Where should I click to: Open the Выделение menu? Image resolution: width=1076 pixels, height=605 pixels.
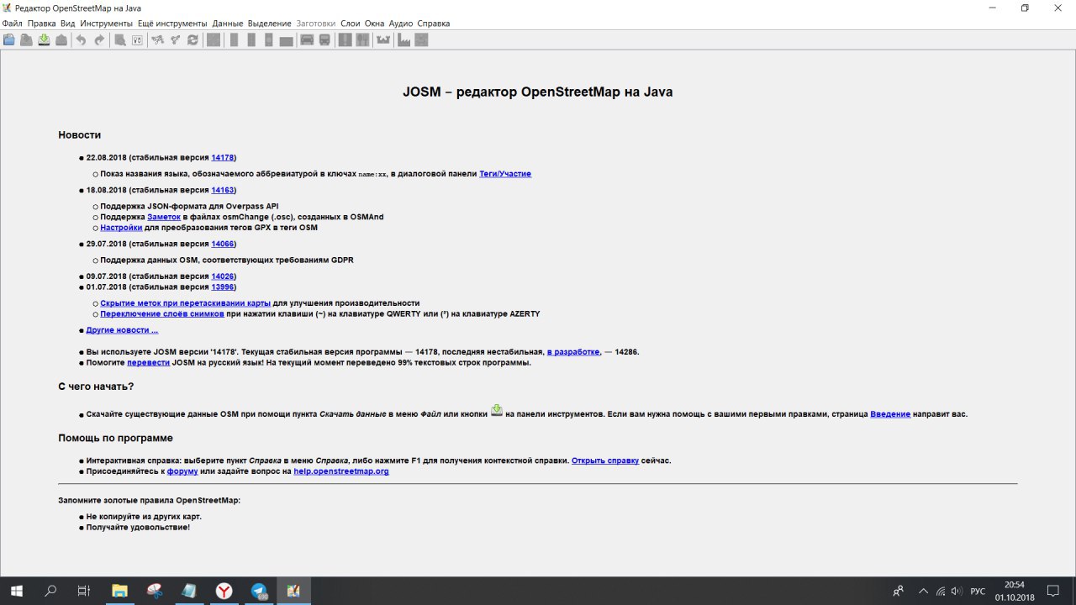point(270,24)
